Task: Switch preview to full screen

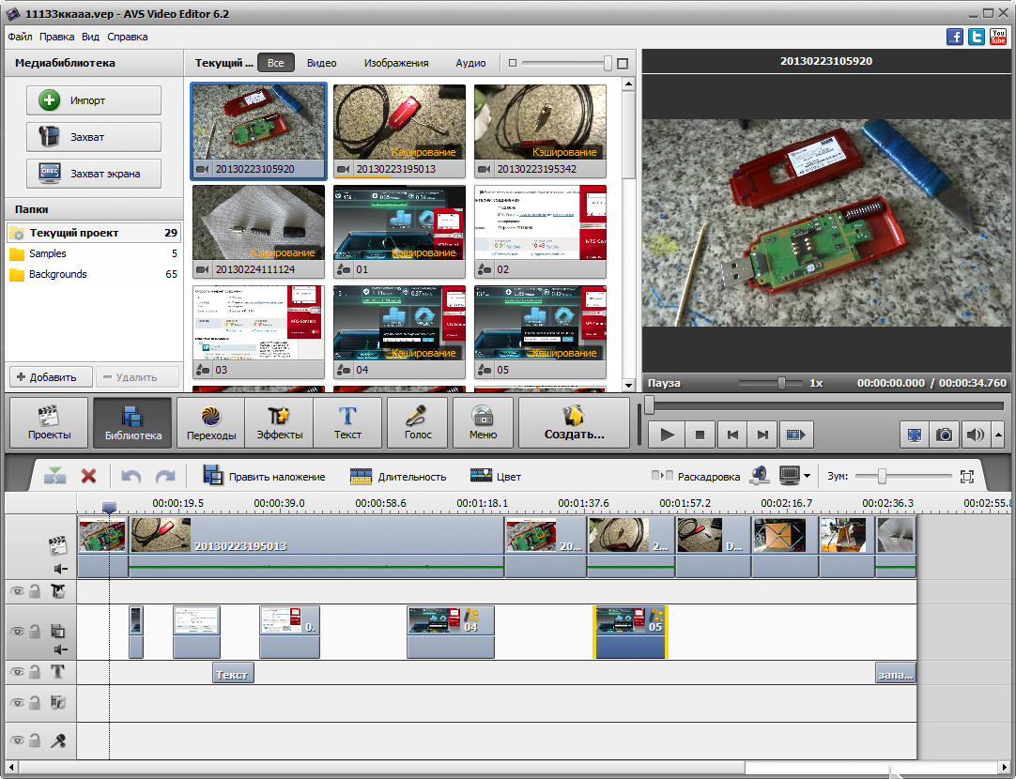Action: click(914, 435)
